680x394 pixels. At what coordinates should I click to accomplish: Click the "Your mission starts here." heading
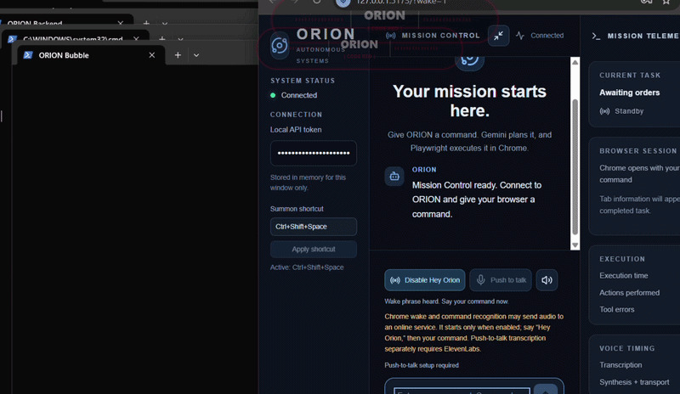[469, 101]
